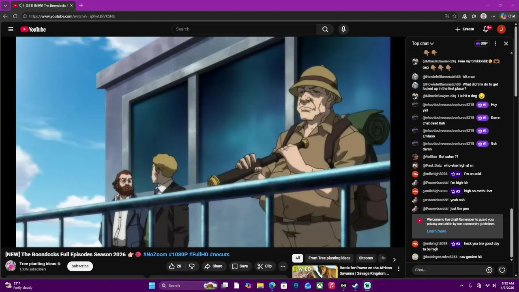Open the browser tab actions dropdown
The height and width of the screenshot is (292, 519).
(5, 6)
